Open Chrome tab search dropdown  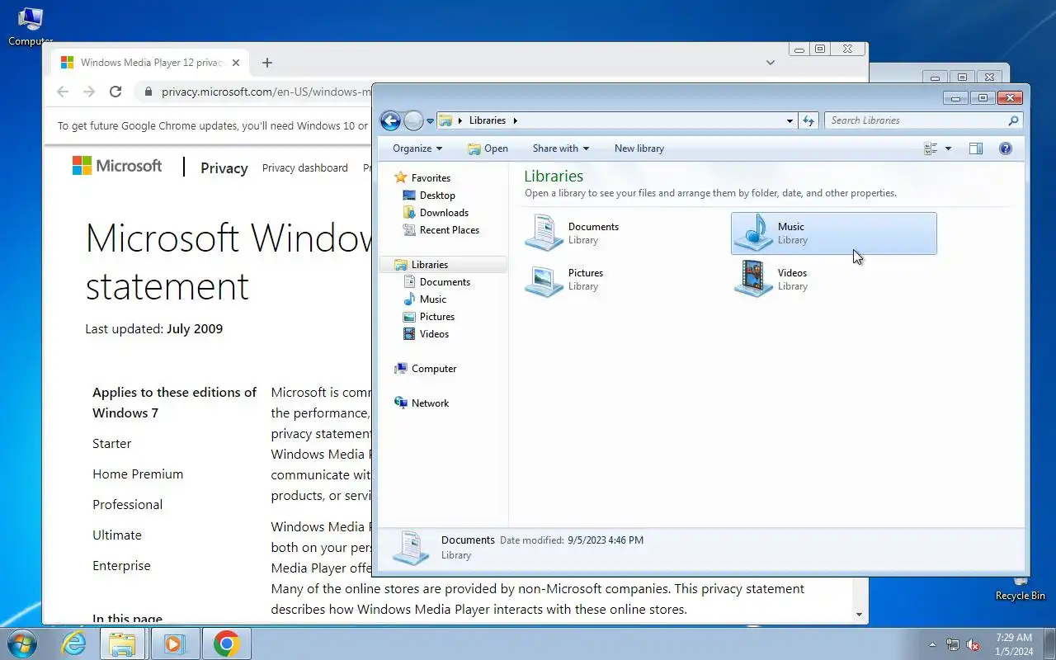[770, 63]
